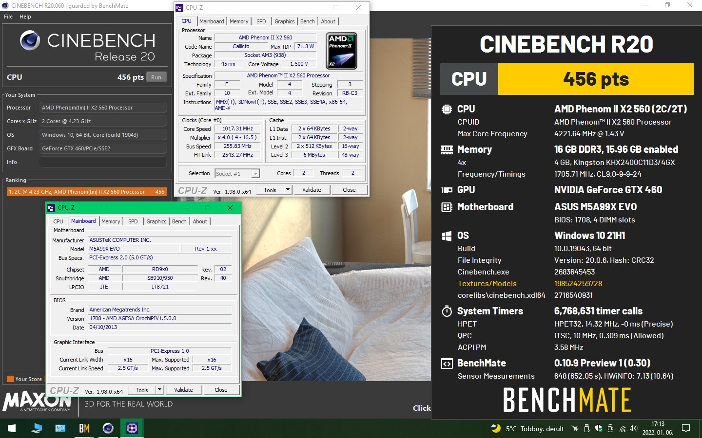Viewport: 702px width, 438px height.
Task: Open the notification center icon
Action: (x=686, y=429)
